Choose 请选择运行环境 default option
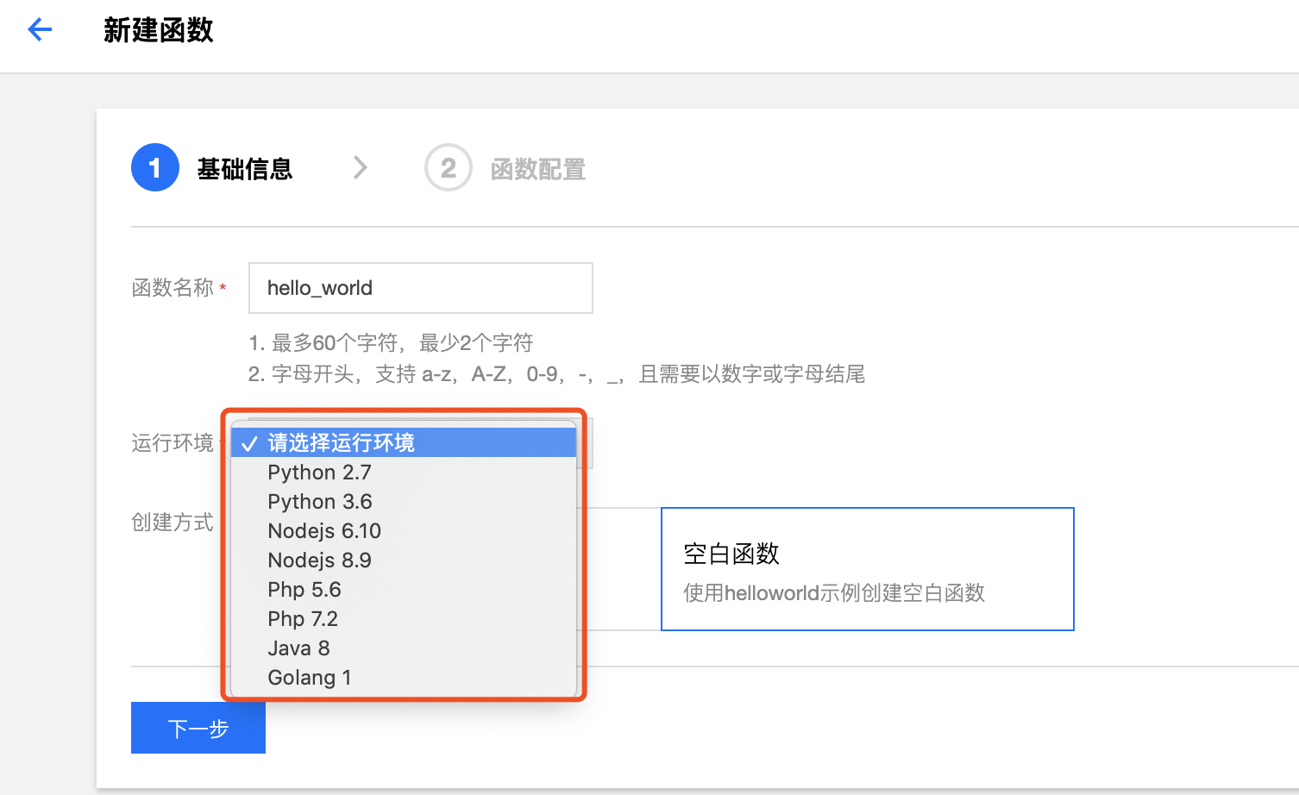 [x=342, y=442]
